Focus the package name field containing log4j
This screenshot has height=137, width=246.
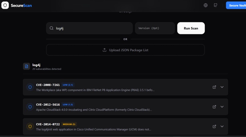coord(89,28)
